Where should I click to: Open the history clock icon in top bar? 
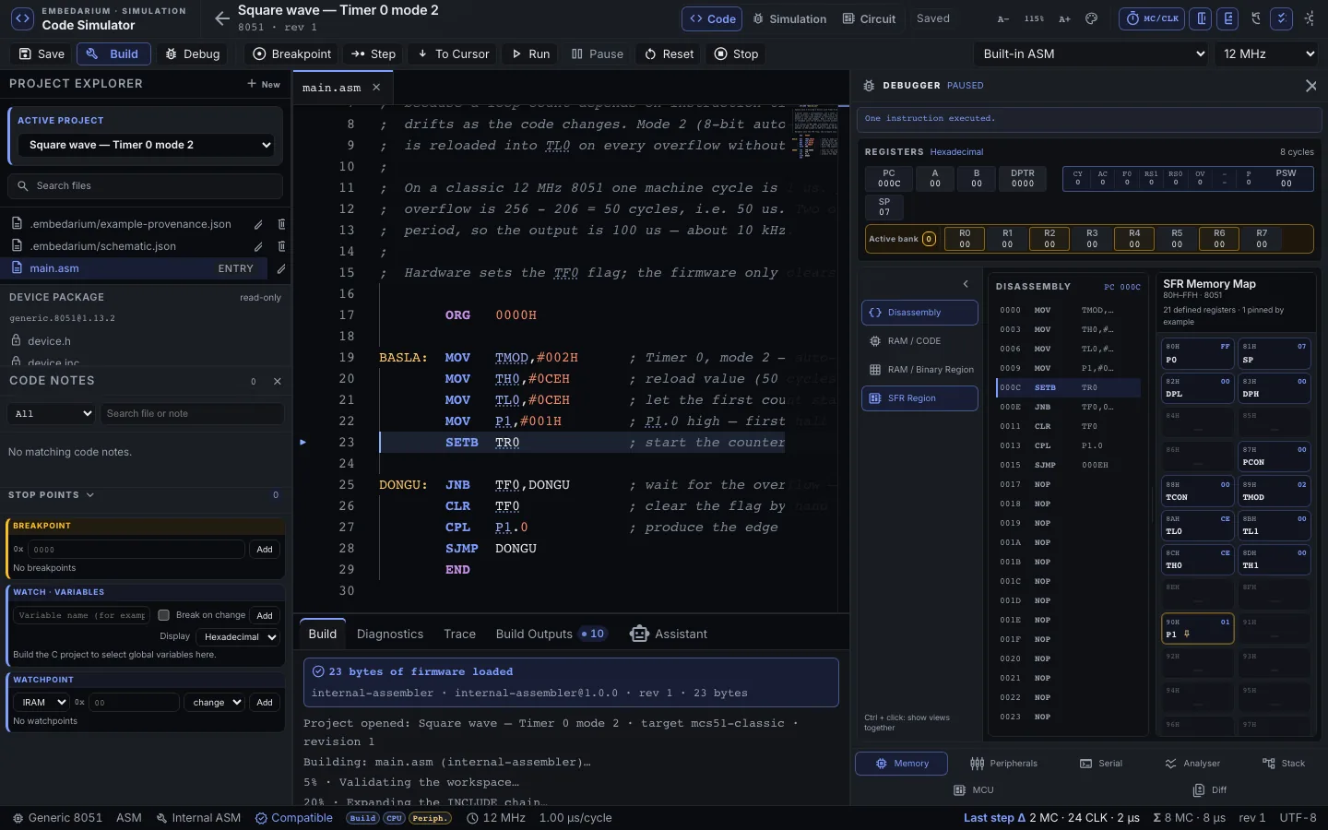1256,18
